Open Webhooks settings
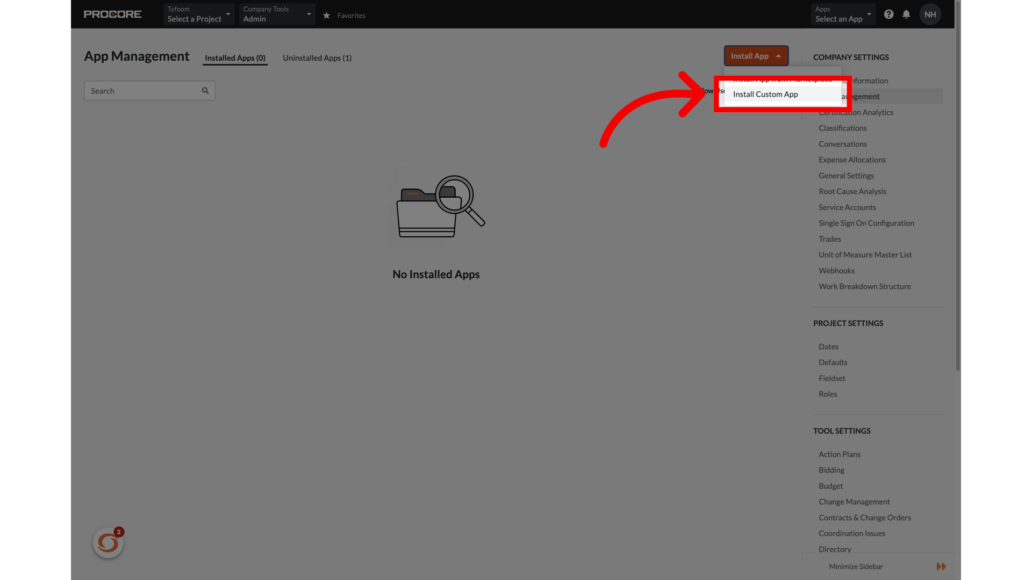1032x580 pixels. [836, 271]
